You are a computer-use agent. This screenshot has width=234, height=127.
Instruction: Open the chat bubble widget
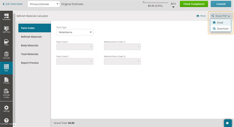228,123
